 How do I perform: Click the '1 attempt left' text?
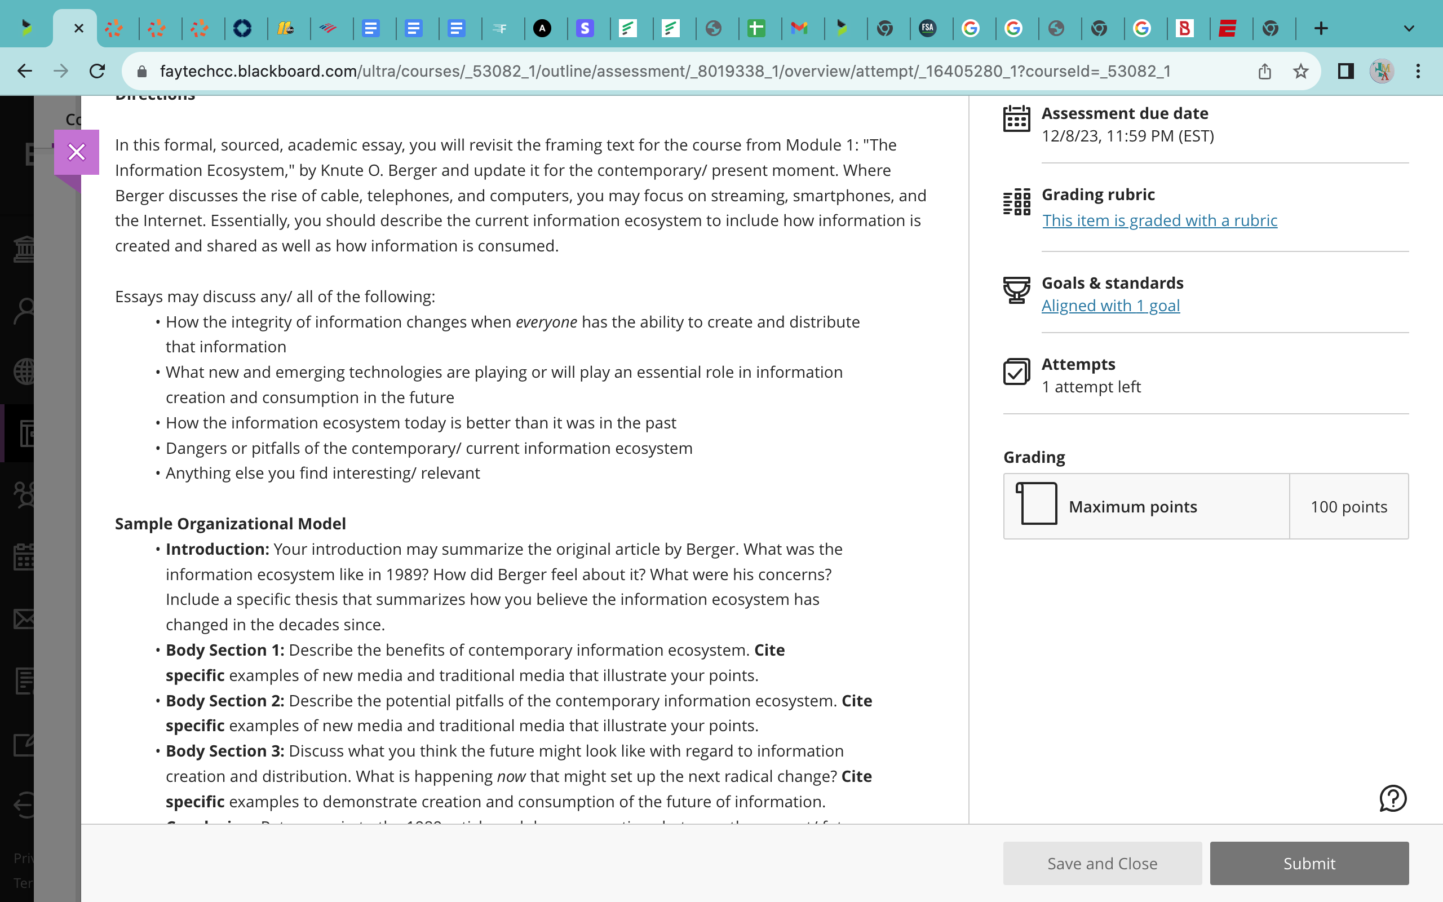[1091, 387]
